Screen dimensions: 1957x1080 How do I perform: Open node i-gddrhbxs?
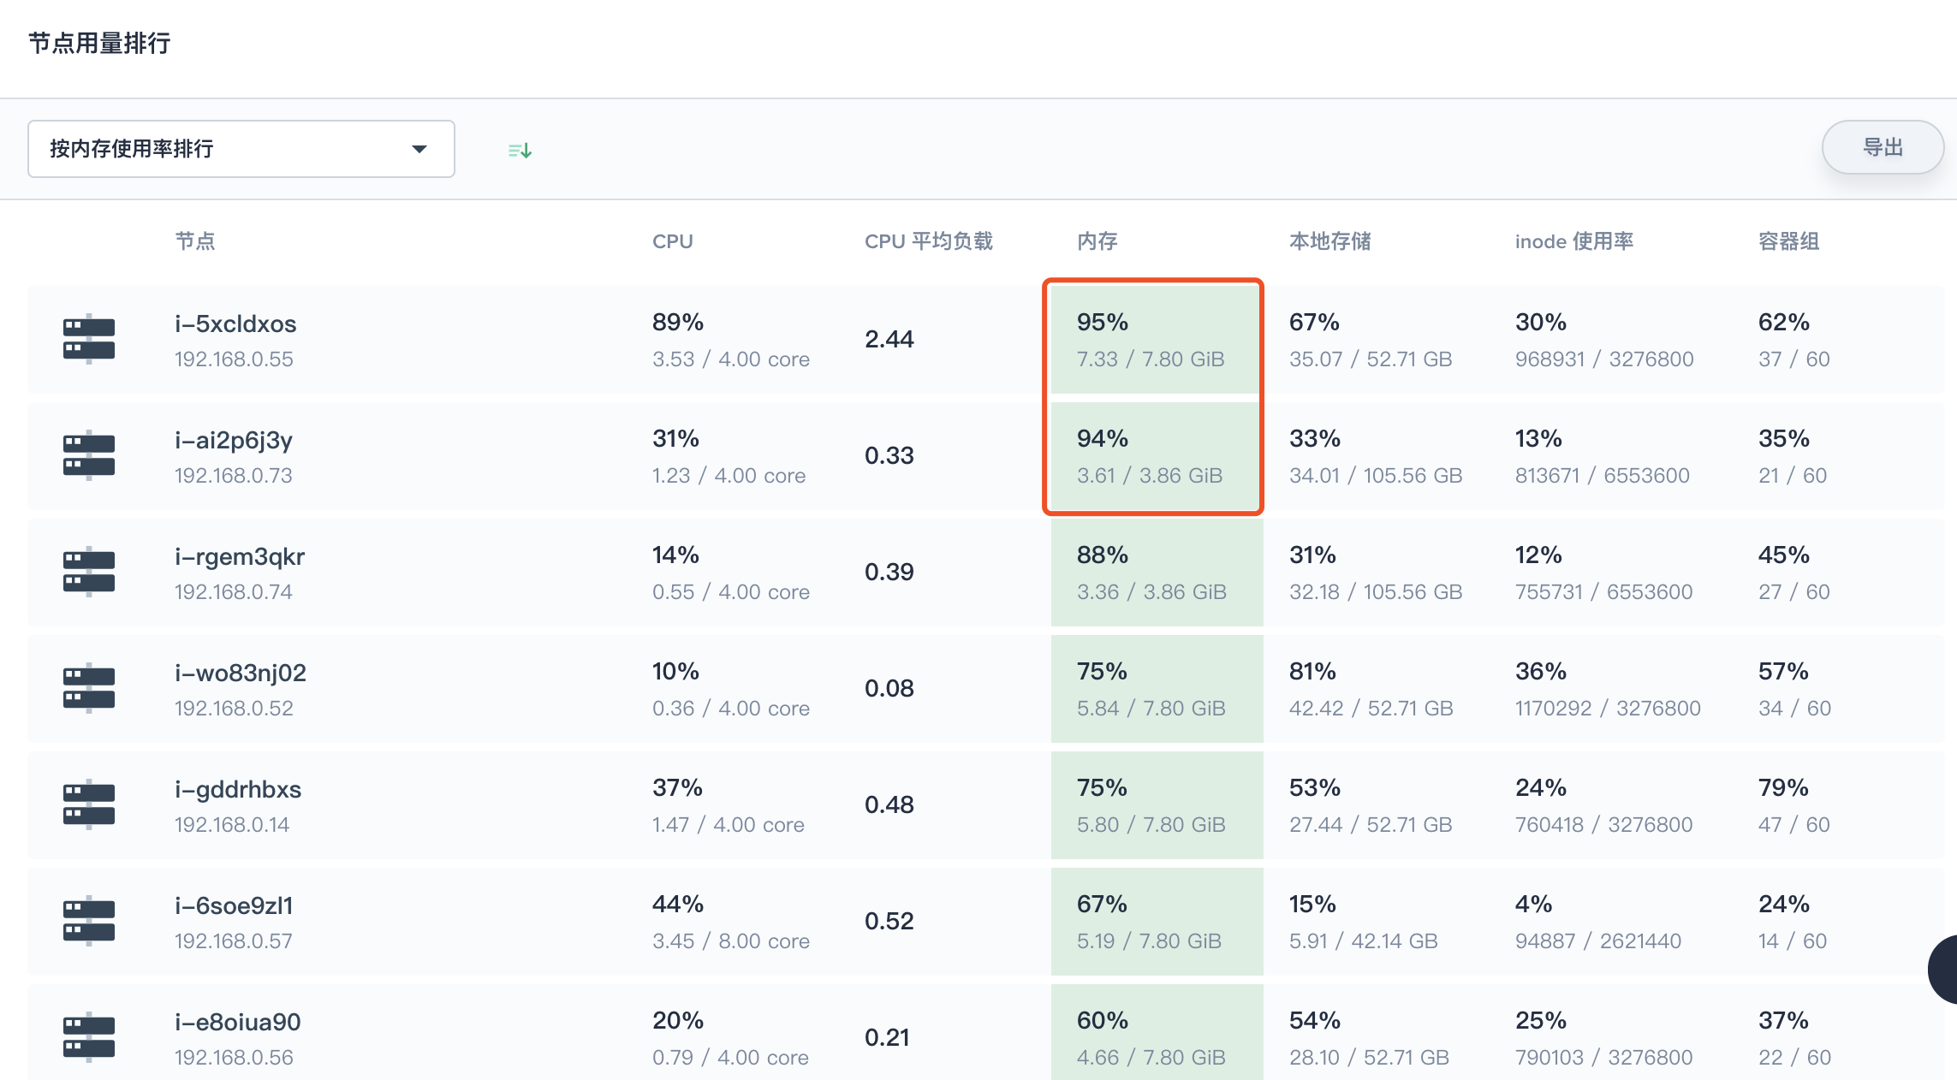pos(238,790)
